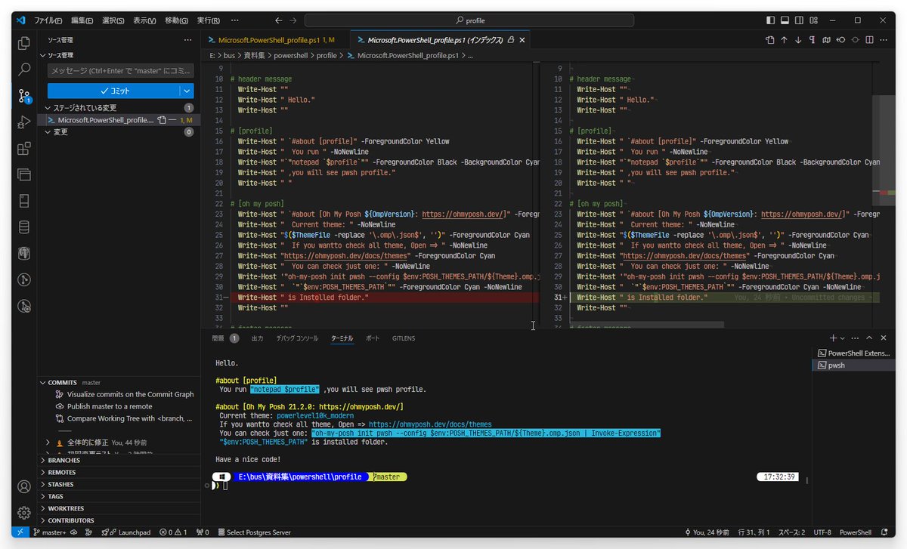Open source control panel ellipsis menu
This screenshot has width=907, height=549.
pos(187,40)
